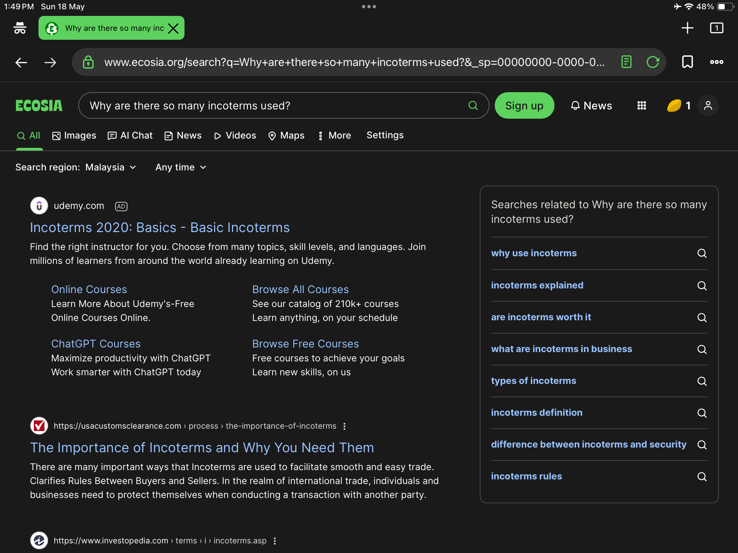Search 'incoterms rules' via its magnifier icon
Screen dimensions: 738x553
coord(701,477)
